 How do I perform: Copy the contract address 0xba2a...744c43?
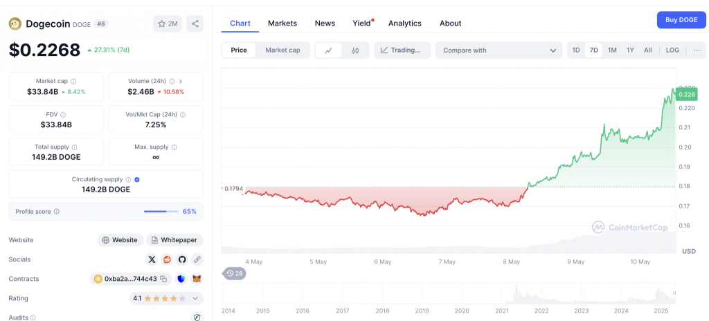pos(163,279)
